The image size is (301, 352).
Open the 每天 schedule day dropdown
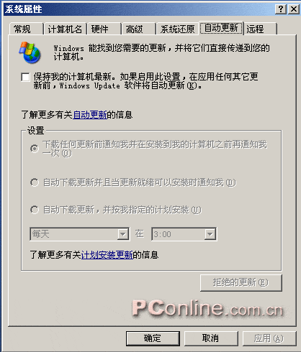point(80,234)
